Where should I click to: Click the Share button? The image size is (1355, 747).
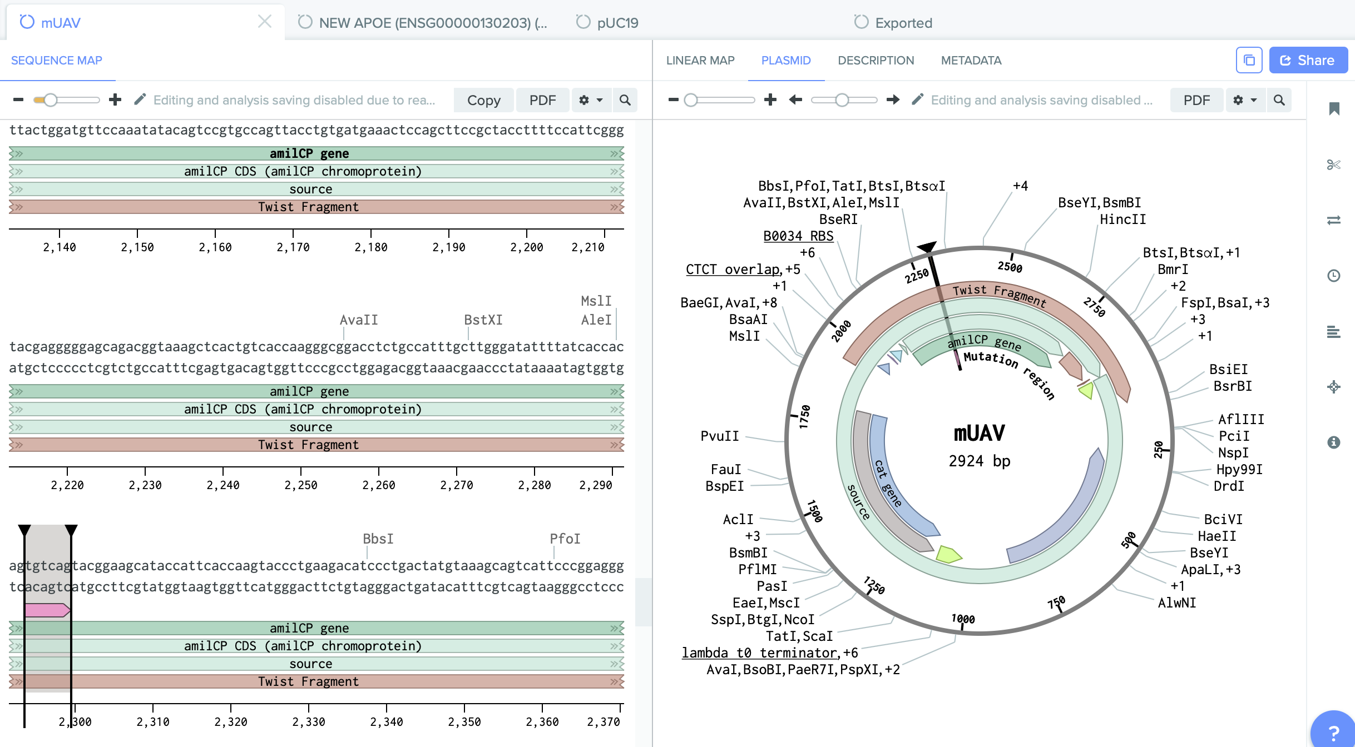[x=1308, y=60]
